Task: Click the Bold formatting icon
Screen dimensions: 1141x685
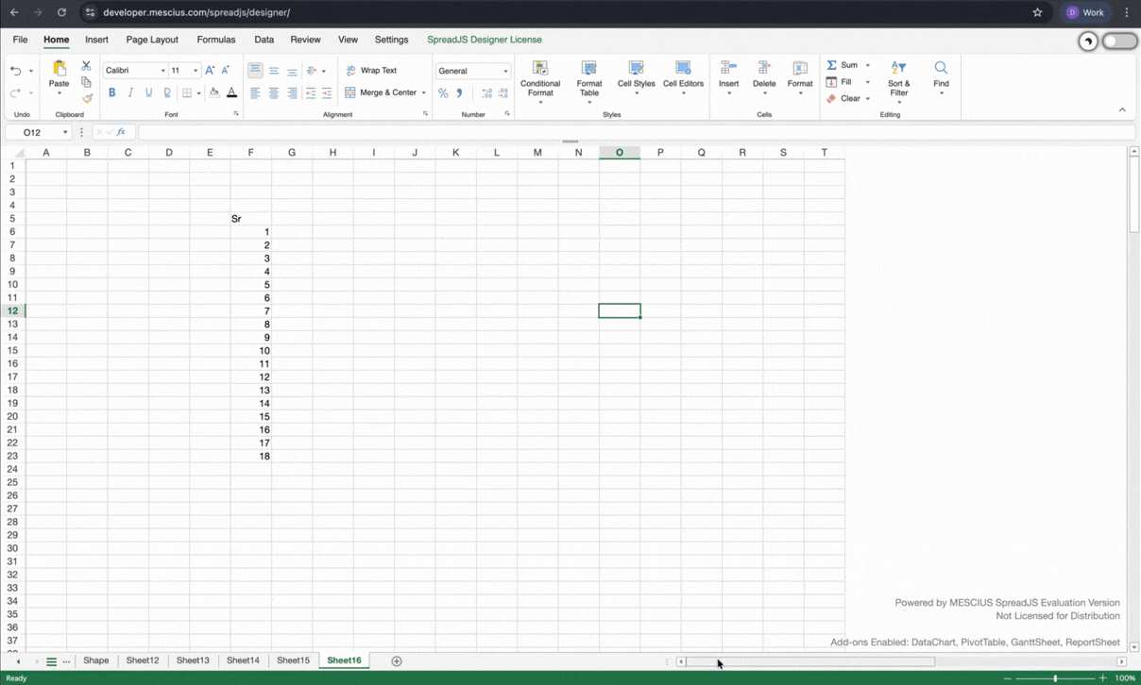Action: tap(111, 92)
